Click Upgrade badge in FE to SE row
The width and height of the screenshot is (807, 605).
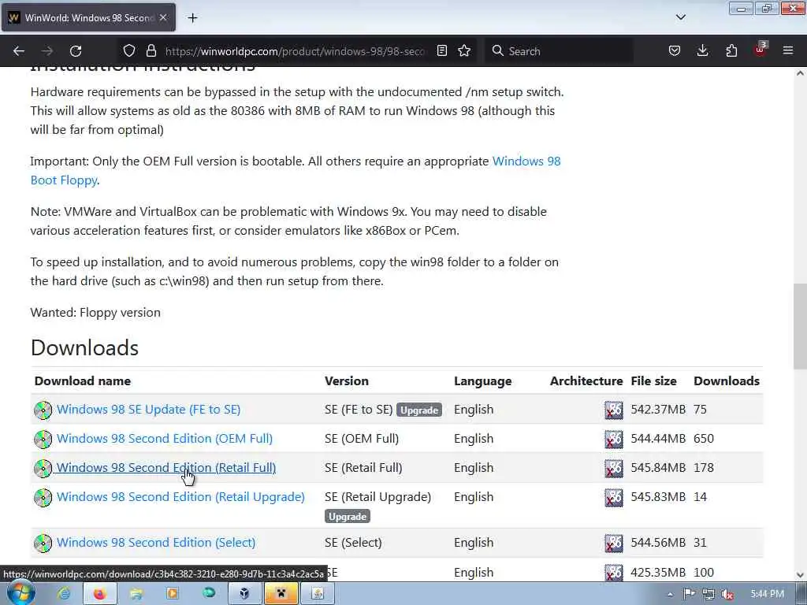(x=419, y=410)
